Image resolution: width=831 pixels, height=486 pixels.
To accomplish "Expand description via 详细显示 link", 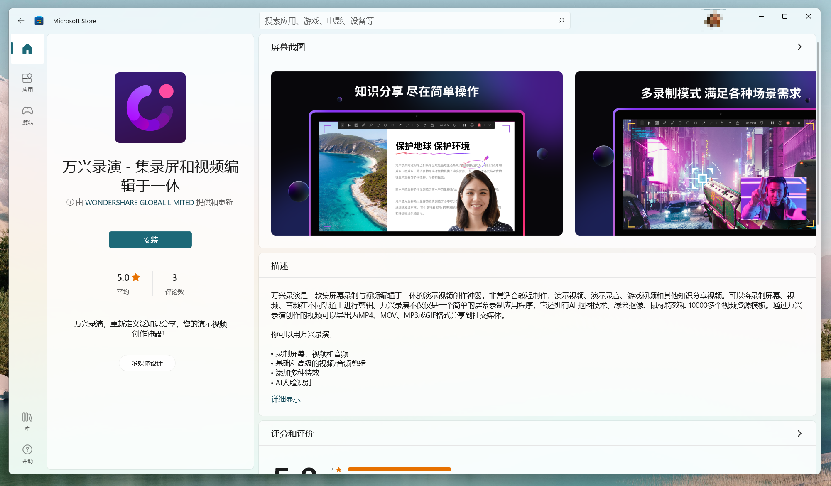I will (286, 399).
